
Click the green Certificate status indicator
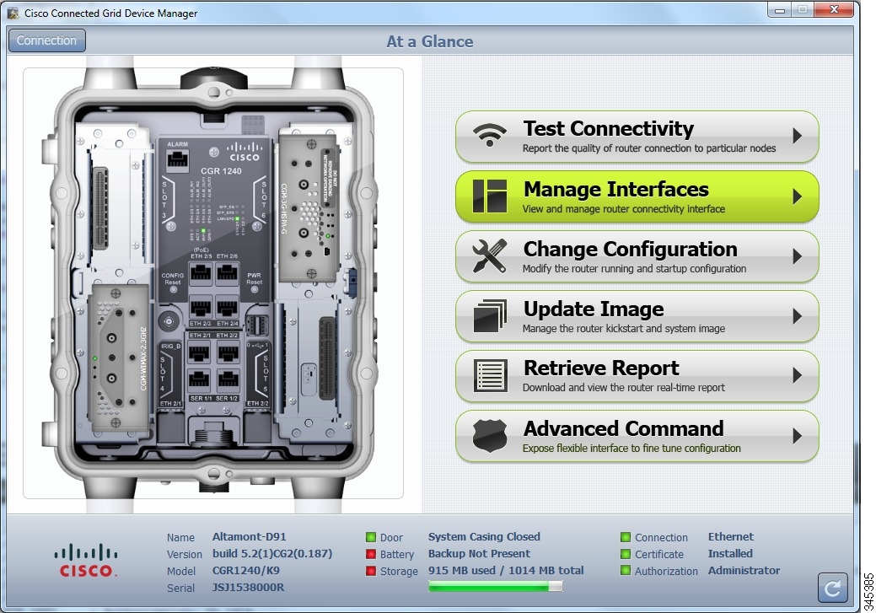pos(625,554)
